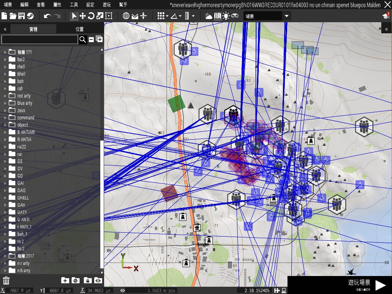
Task: Publish to Steam Workshop icon
Action: (x=30, y=16)
